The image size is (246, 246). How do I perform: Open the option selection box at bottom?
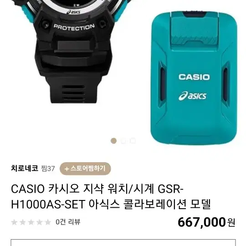click(x=123, y=242)
